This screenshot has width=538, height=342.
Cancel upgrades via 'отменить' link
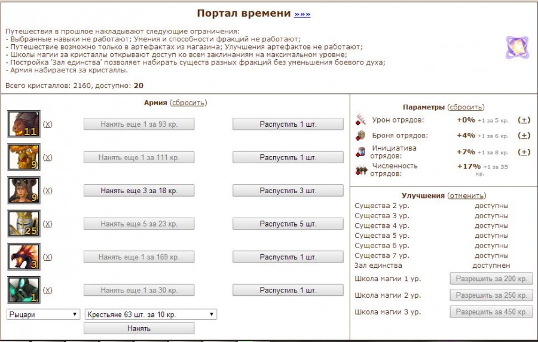tap(467, 196)
